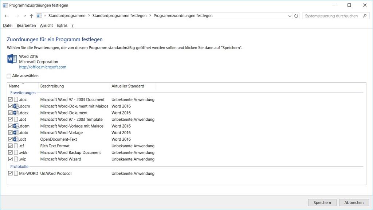Expand the address bar history dropdown

[290, 16]
